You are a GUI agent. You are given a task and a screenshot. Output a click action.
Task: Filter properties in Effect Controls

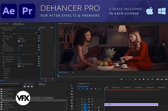45,80
